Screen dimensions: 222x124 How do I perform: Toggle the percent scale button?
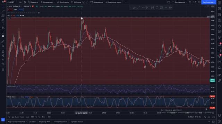[205, 117]
